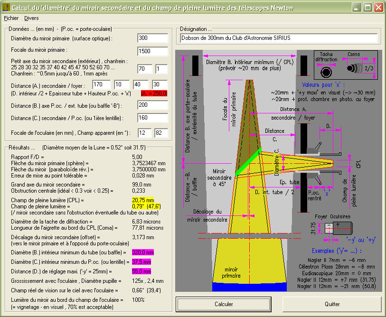386x317 pixels.
Task: Click the offset value '3,173 mm'
Action: click(x=143, y=237)
